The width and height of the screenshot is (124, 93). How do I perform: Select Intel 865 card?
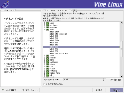coord(53,51)
